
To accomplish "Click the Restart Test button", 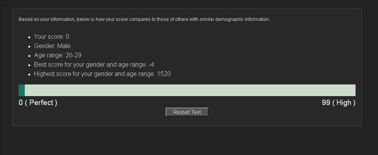I will [x=187, y=112].
